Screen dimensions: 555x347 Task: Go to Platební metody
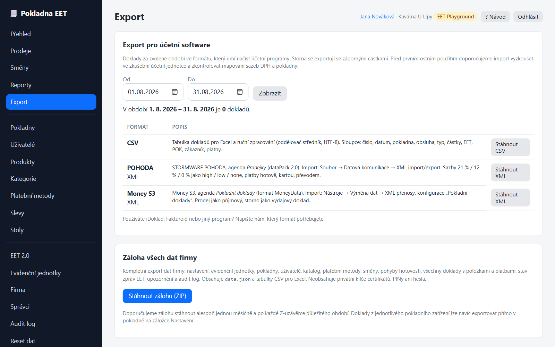coord(51,196)
